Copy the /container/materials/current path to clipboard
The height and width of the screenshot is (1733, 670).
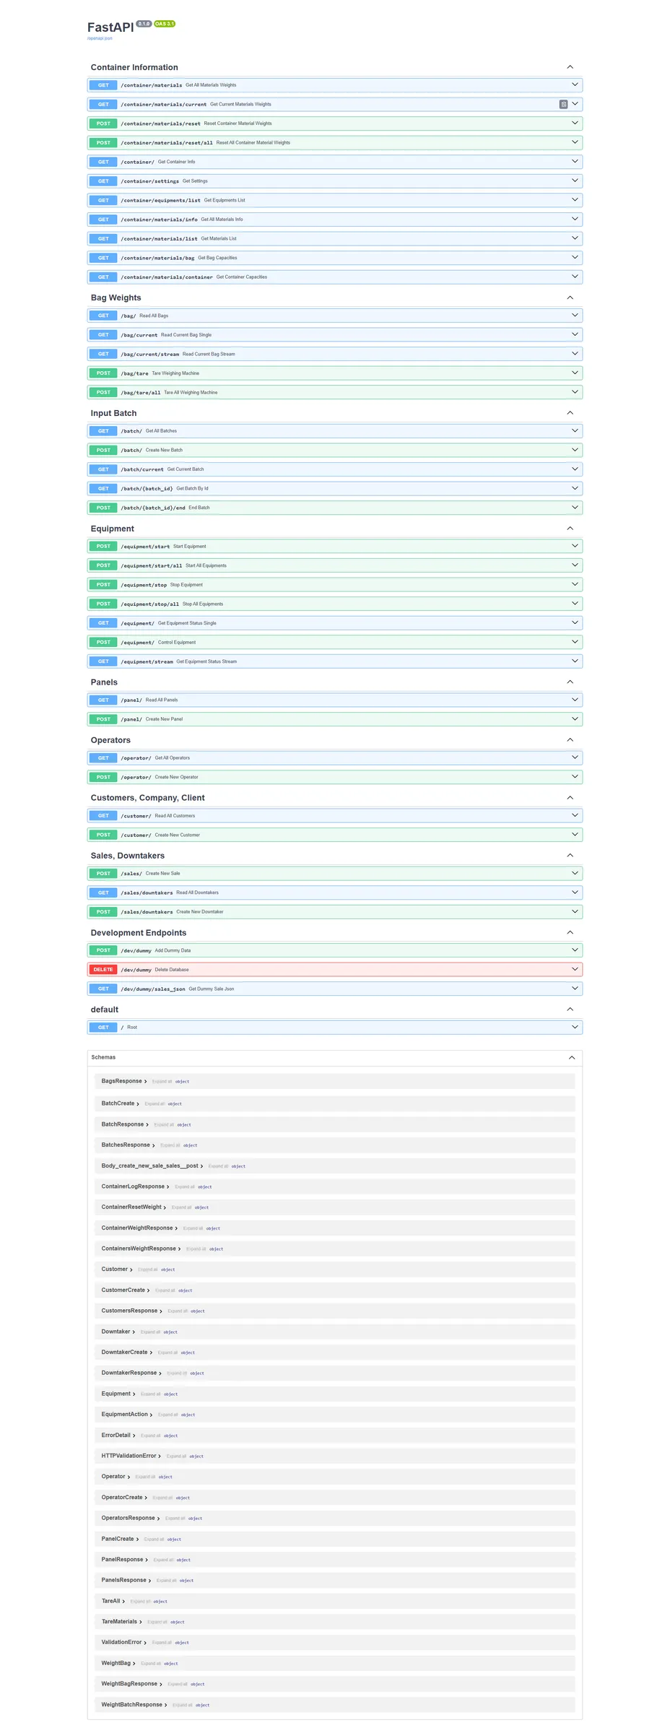[563, 104]
